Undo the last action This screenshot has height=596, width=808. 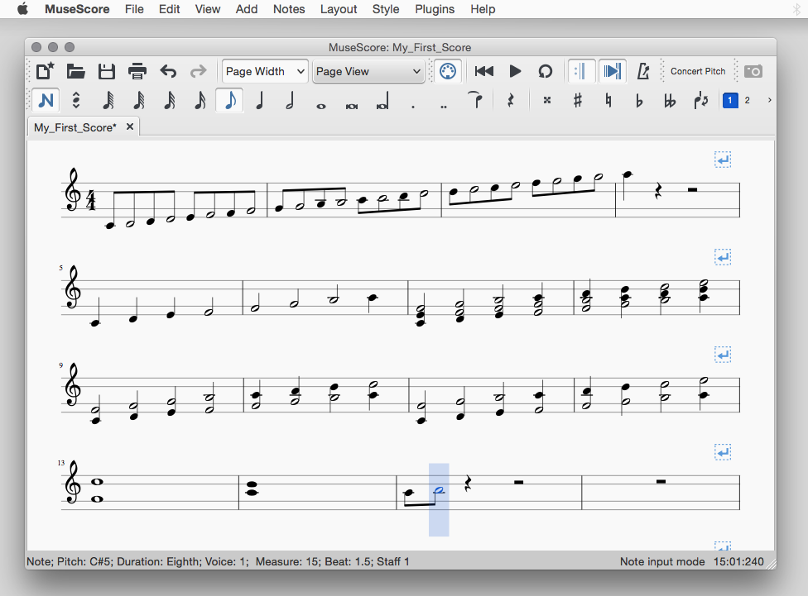coord(168,71)
